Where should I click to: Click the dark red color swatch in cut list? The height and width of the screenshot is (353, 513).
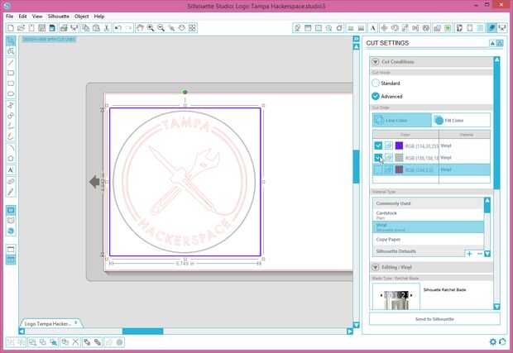[x=399, y=169]
